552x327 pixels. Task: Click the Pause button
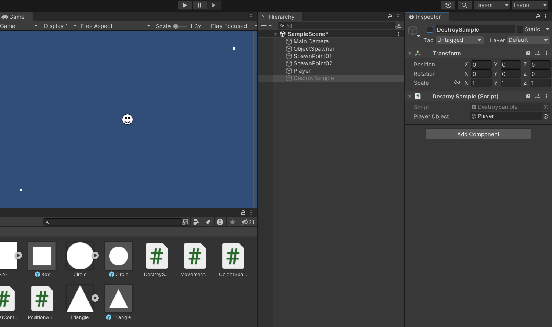(200, 5)
